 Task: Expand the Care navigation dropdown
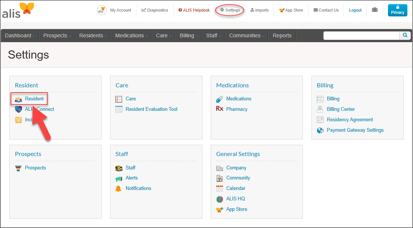pyautogui.click(x=164, y=35)
